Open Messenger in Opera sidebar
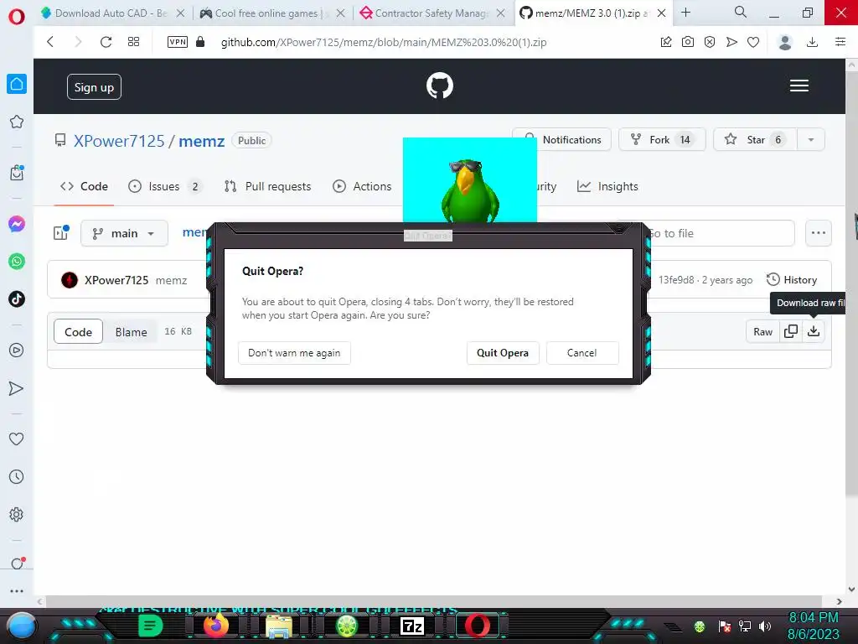The width and height of the screenshot is (858, 644). coord(17,223)
